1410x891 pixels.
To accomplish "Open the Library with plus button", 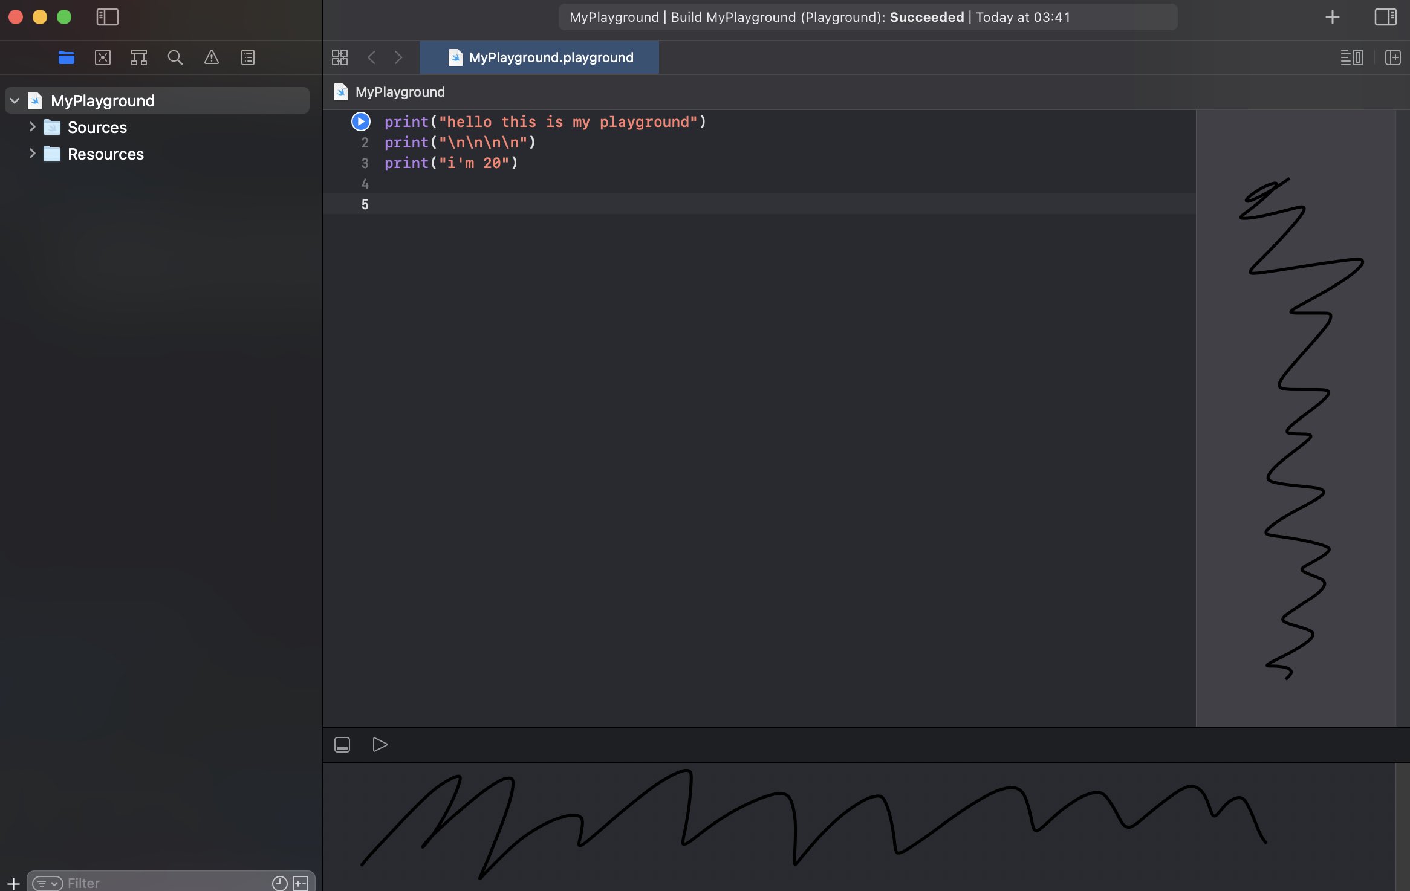I will 1332,17.
